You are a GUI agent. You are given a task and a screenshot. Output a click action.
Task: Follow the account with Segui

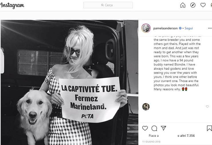coord(189,28)
